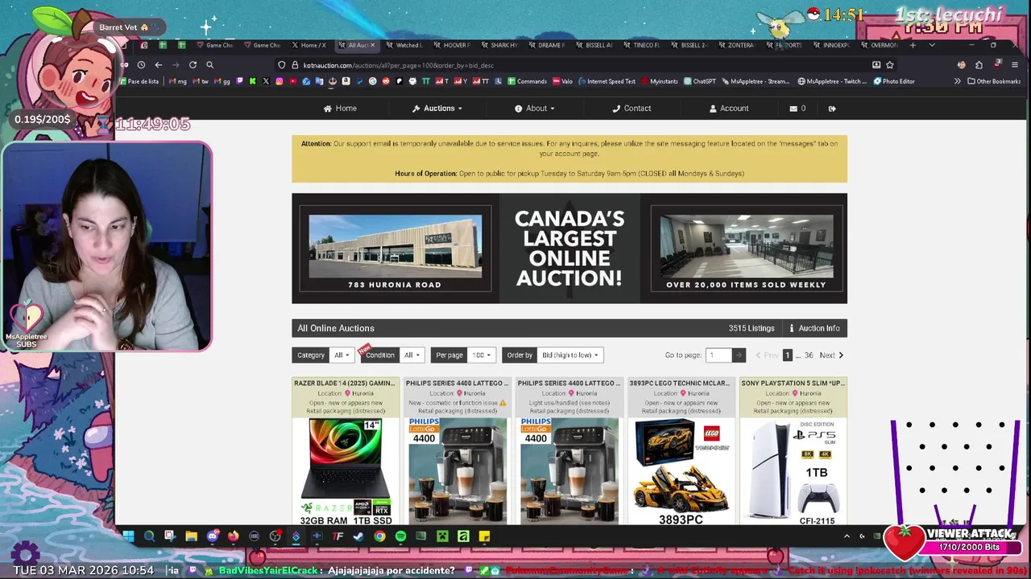
Task: Bookmark this page with star icon
Action: (x=890, y=65)
